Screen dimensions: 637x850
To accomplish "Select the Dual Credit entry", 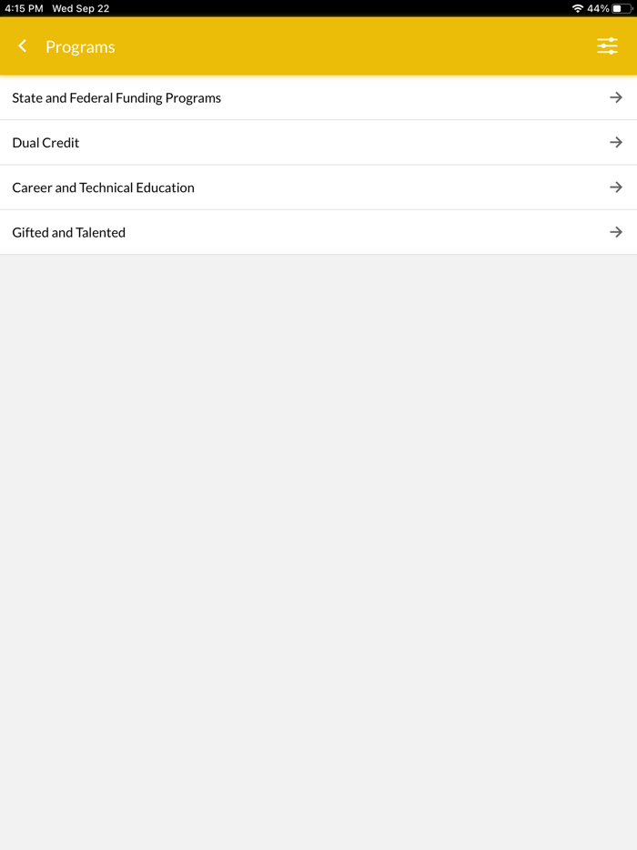I will click(45, 143).
